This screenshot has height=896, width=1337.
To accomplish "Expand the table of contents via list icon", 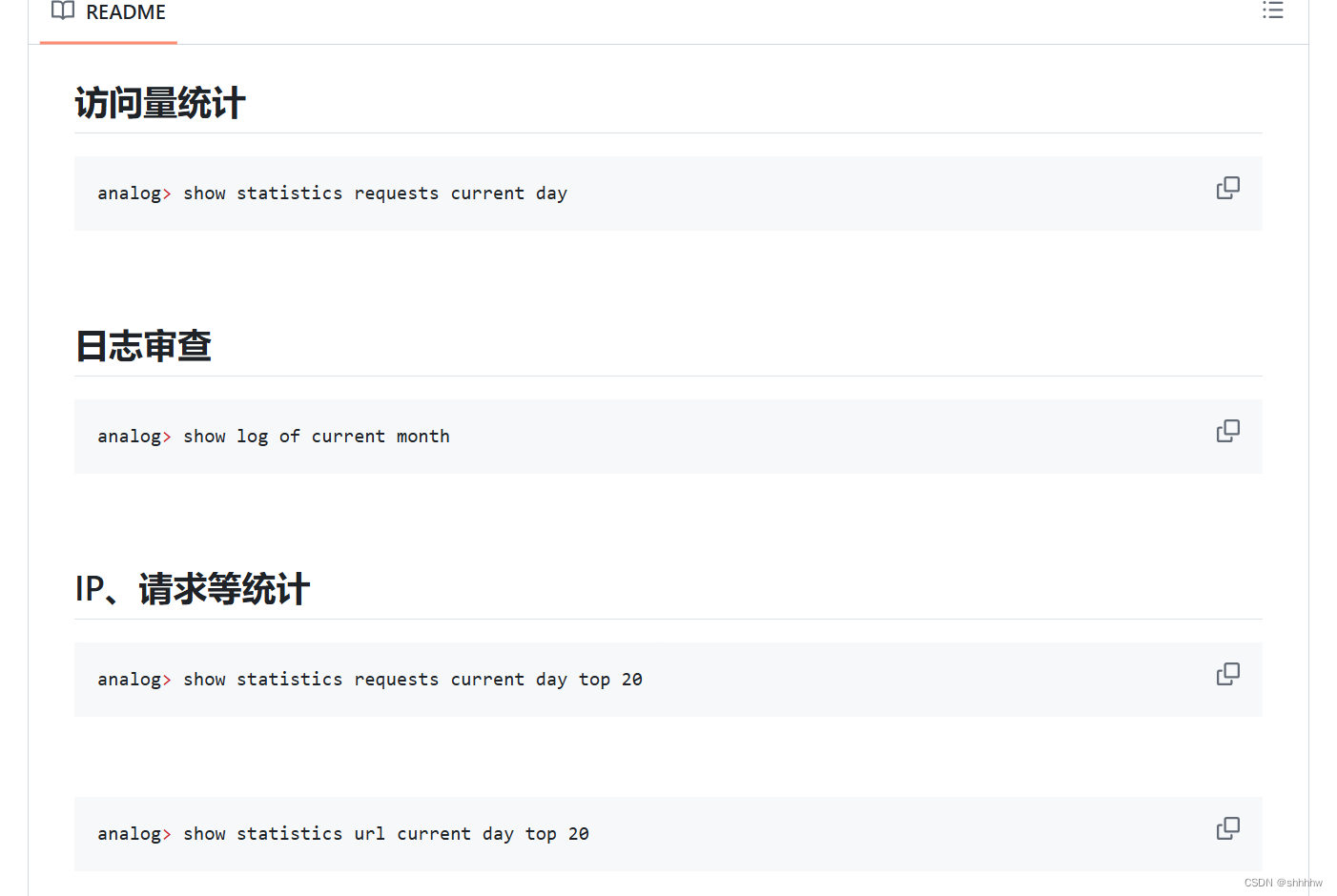I will [x=1273, y=10].
